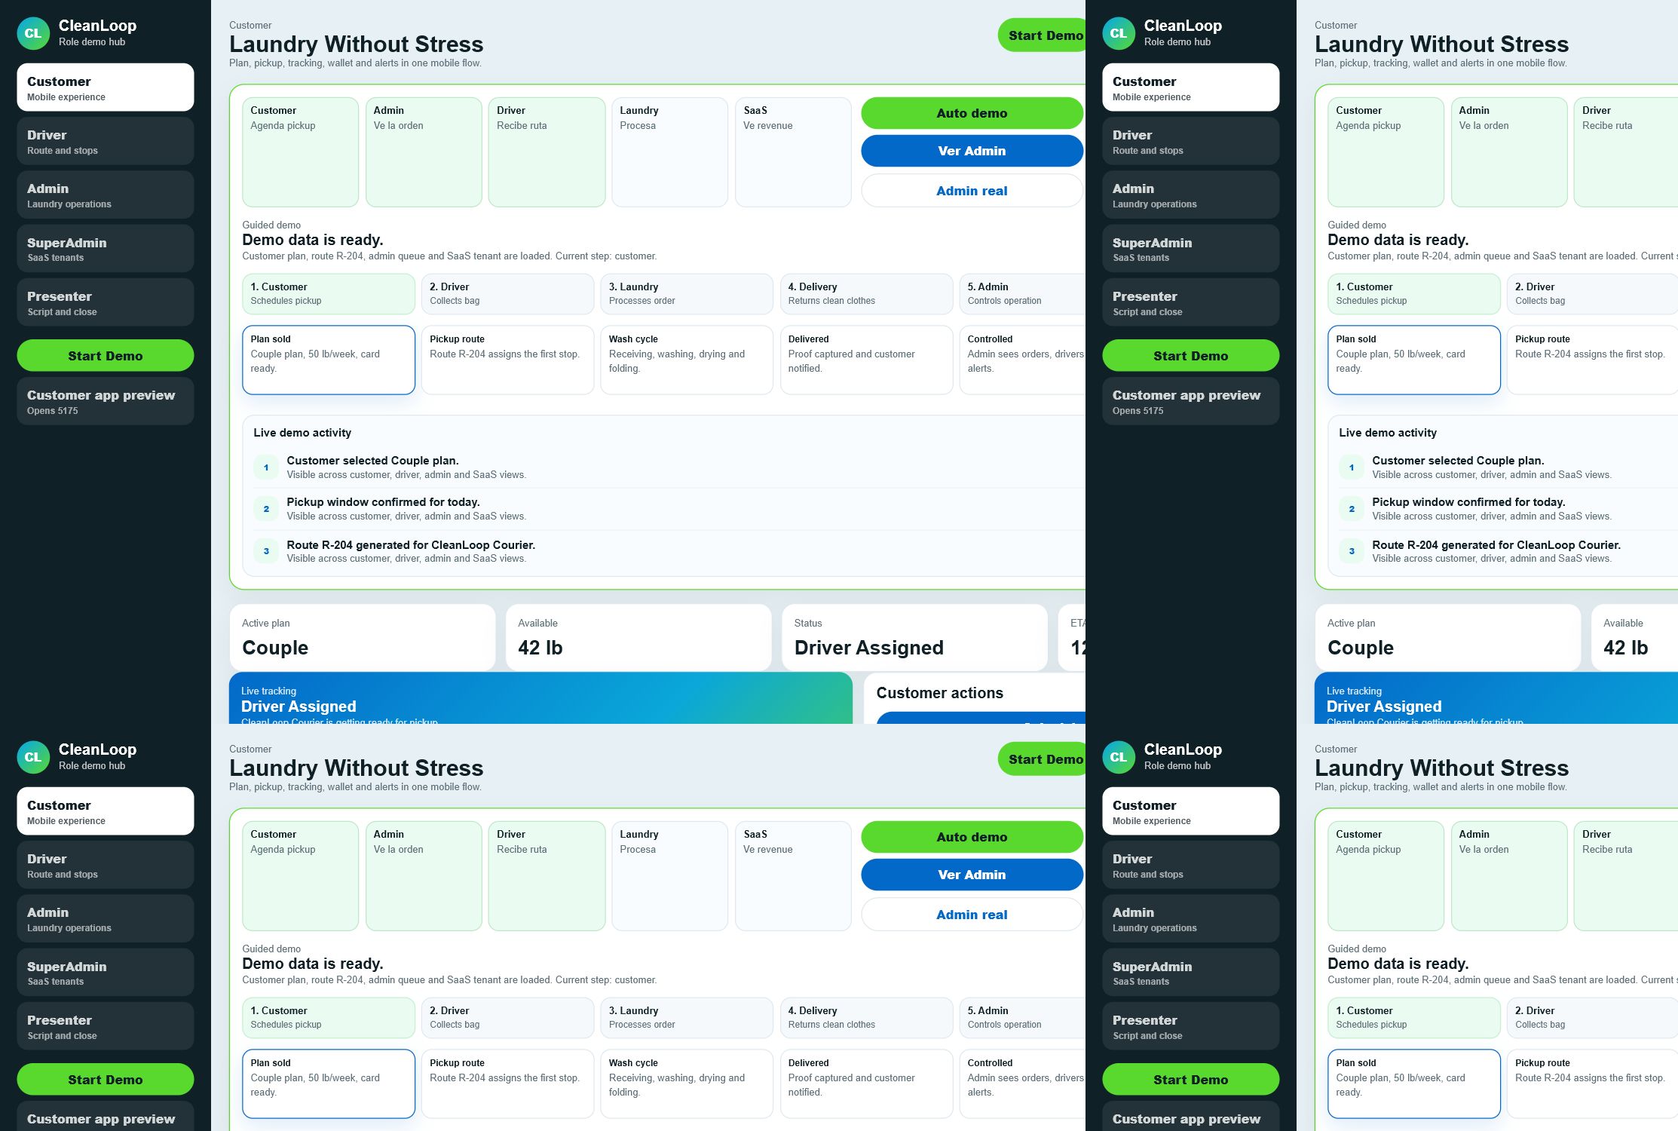Click the CL logo in the upper-right panel
1678x1131 pixels.
click(1119, 33)
